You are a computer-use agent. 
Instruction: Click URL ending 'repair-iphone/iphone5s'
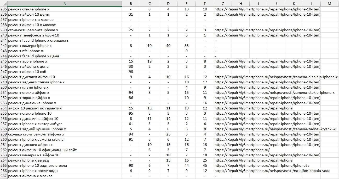[x=262, y=165]
